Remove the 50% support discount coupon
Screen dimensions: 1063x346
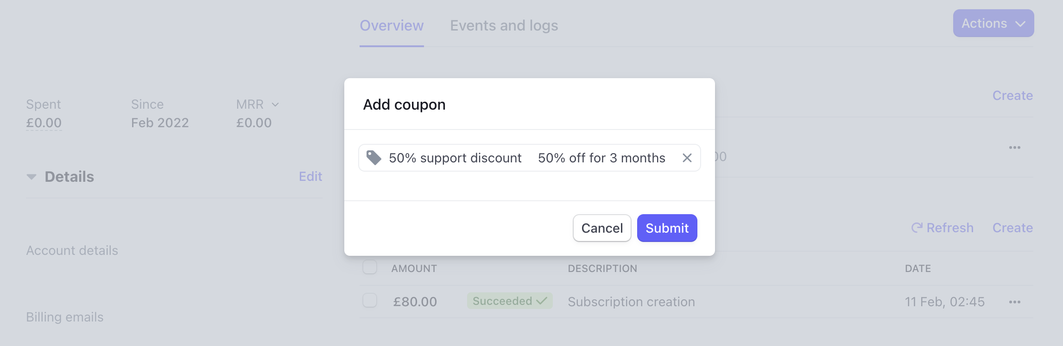click(687, 158)
